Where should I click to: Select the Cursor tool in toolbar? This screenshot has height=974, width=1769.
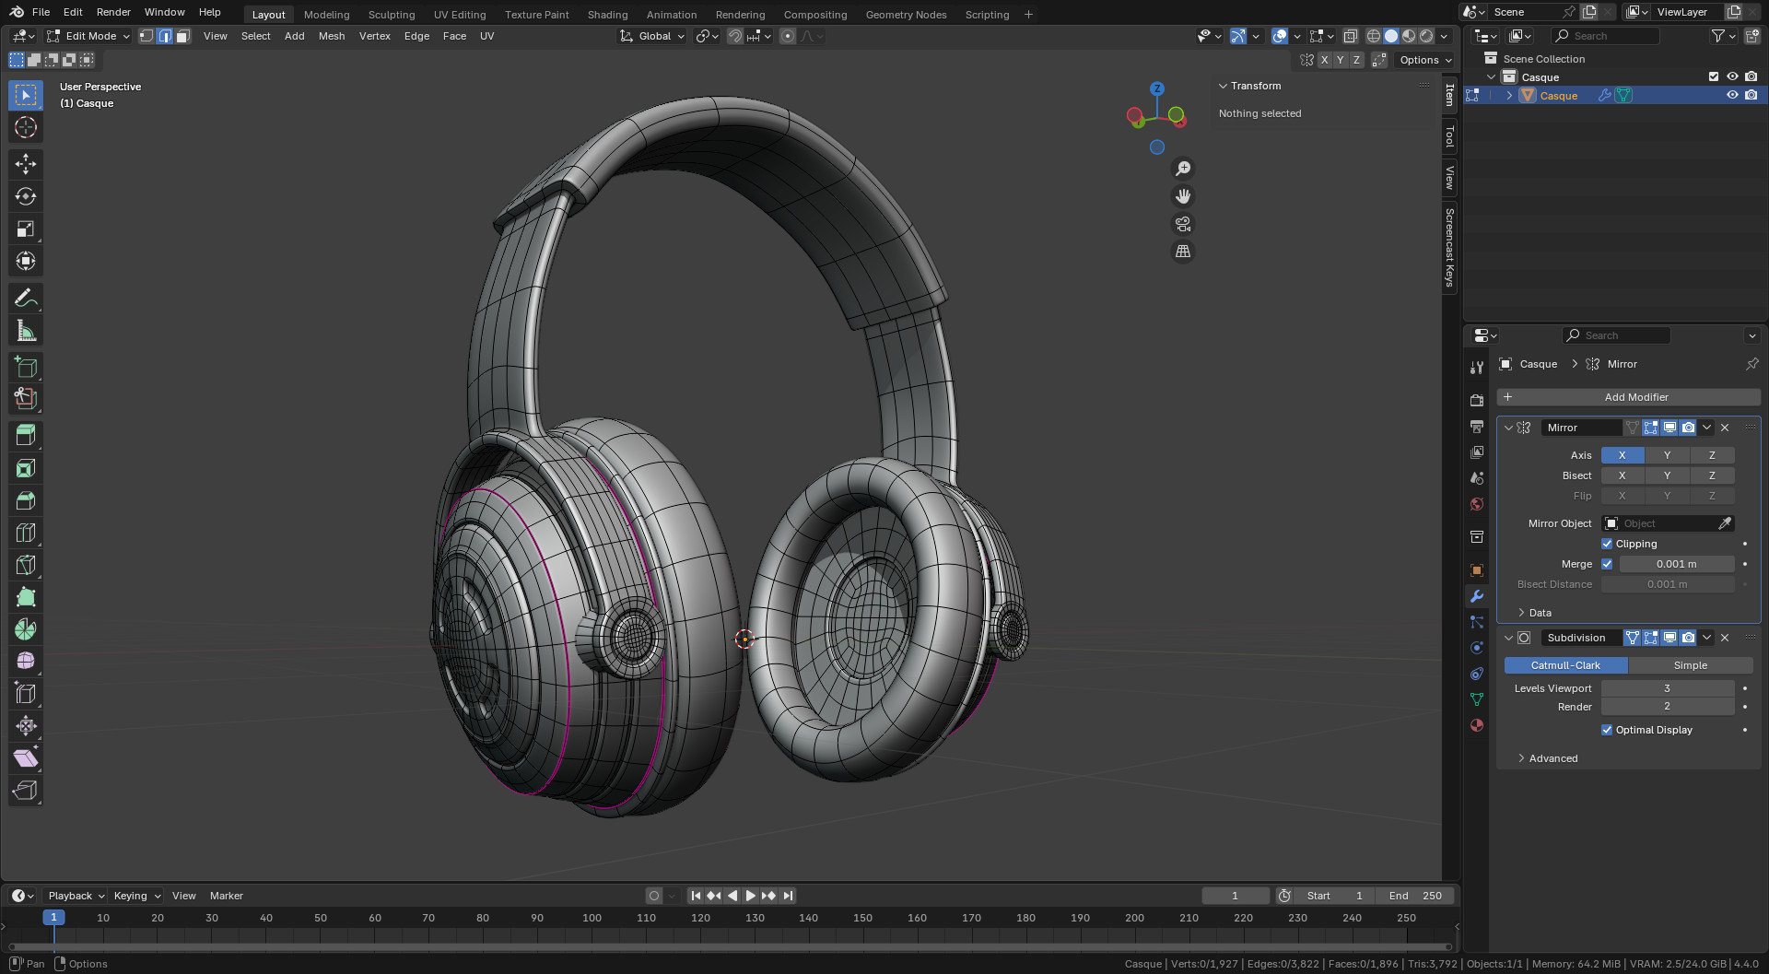pyautogui.click(x=26, y=127)
